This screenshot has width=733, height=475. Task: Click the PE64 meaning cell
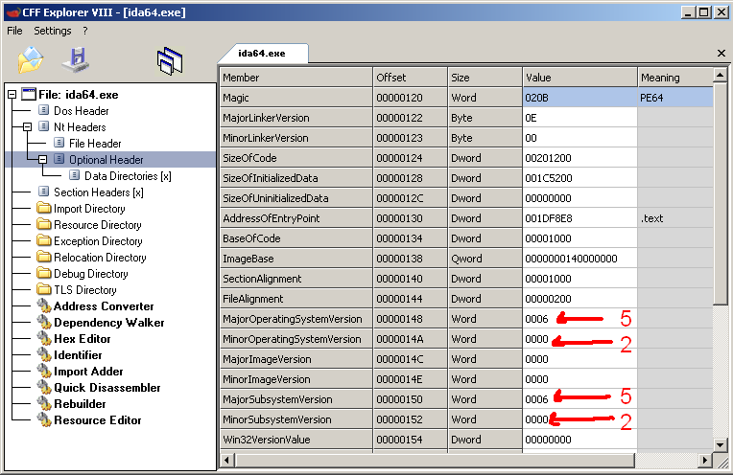[675, 98]
